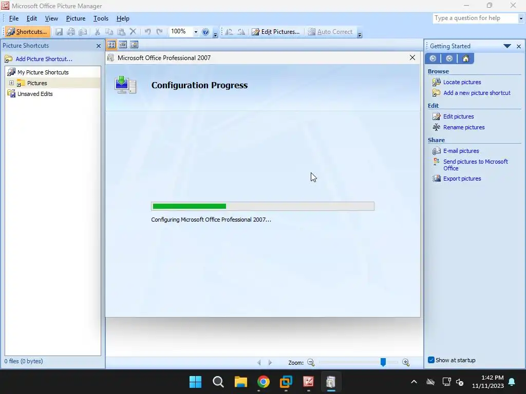
Task: Click Locate pictures link
Action: pos(462,82)
